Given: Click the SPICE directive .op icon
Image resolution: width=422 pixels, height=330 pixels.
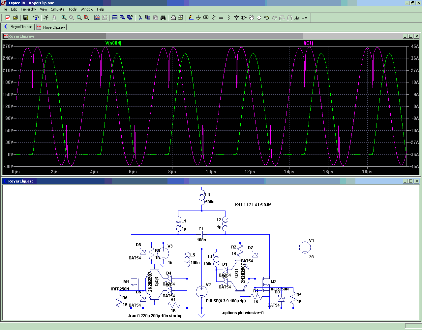Looking at the screenshot, I should (305, 18).
